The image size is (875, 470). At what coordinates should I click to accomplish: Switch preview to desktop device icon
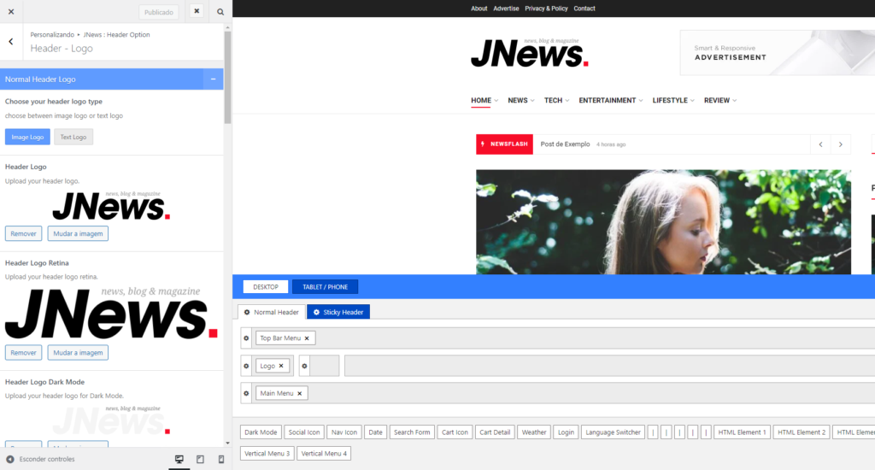click(x=179, y=459)
